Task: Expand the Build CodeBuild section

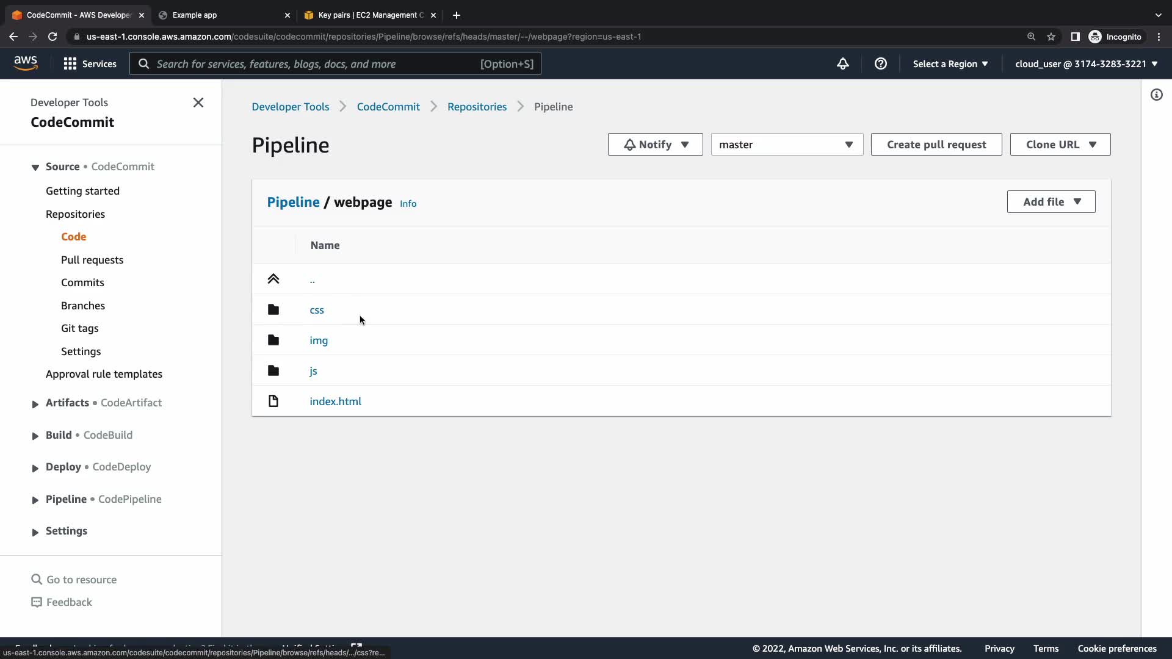Action: coord(35,436)
